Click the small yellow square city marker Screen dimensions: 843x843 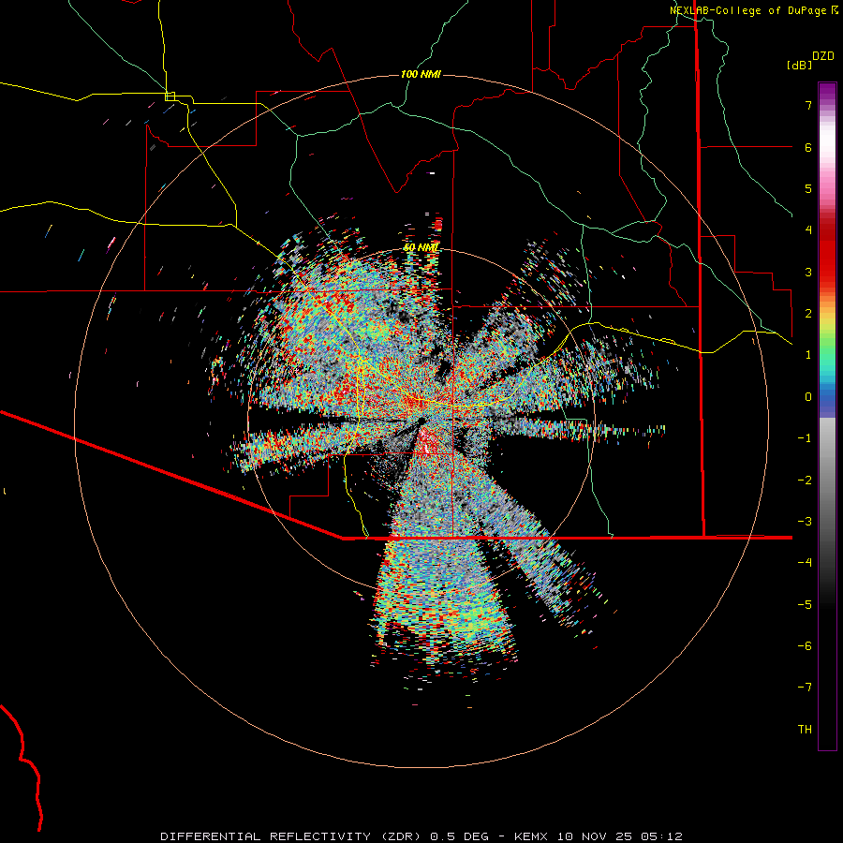pyautogui.click(x=170, y=96)
